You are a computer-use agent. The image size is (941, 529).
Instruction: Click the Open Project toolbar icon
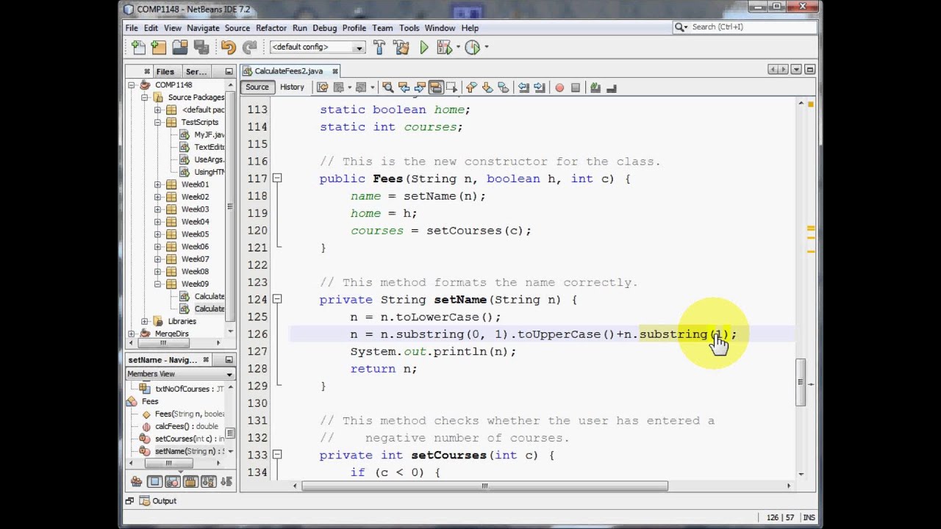(x=180, y=48)
